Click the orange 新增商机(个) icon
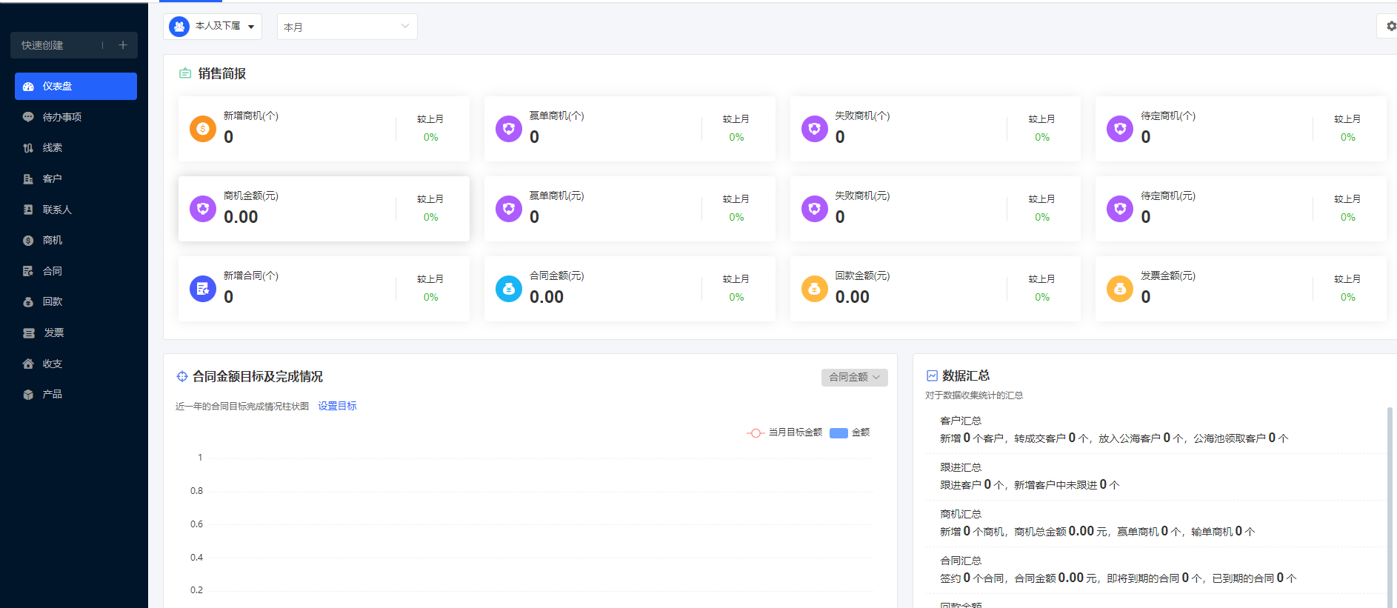 coord(203,129)
